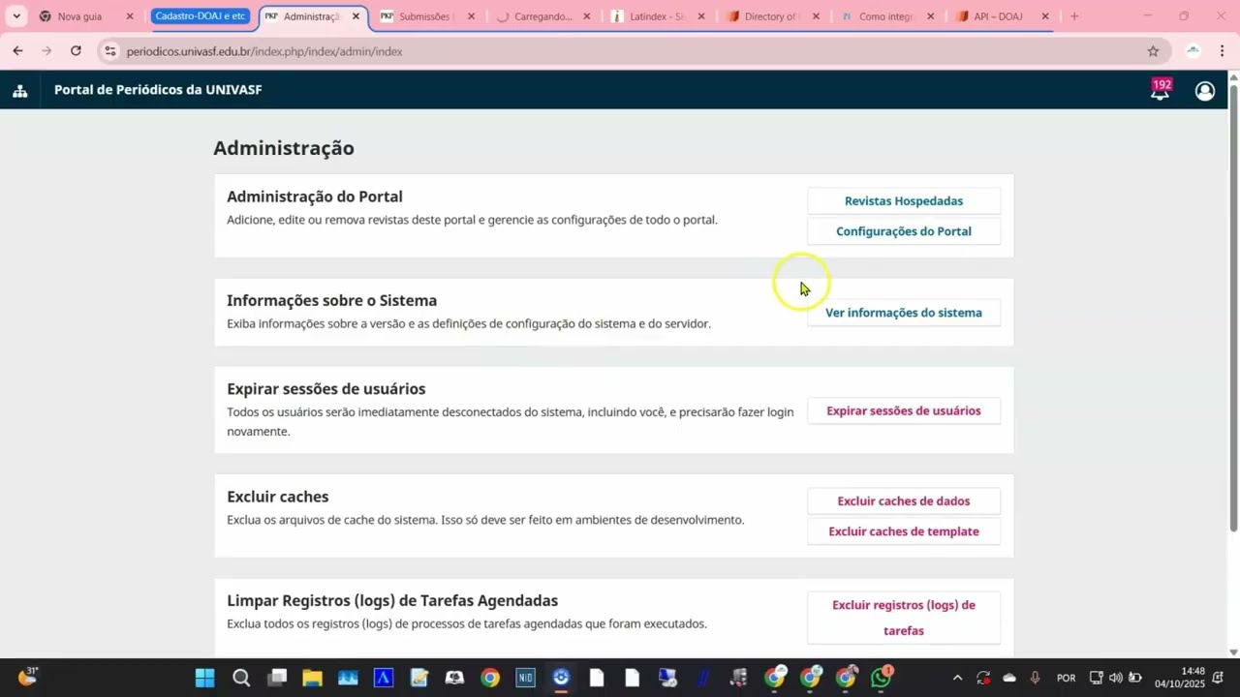Switch to the Carregando... tab

[x=542, y=16]
